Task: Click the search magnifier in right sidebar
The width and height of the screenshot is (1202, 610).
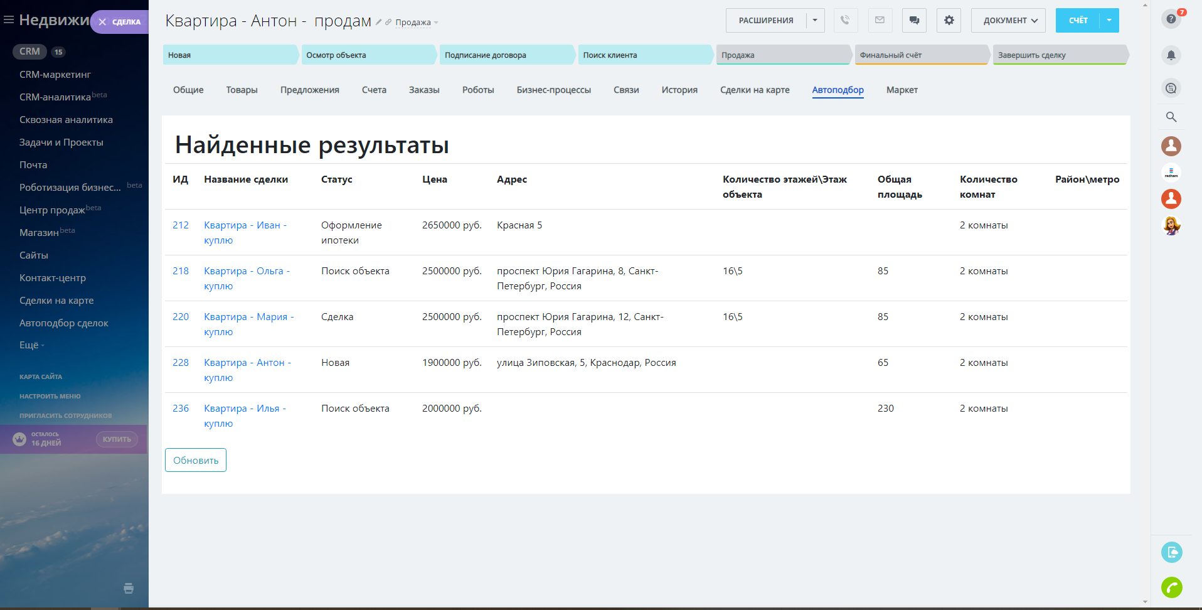Action: 1171,117
